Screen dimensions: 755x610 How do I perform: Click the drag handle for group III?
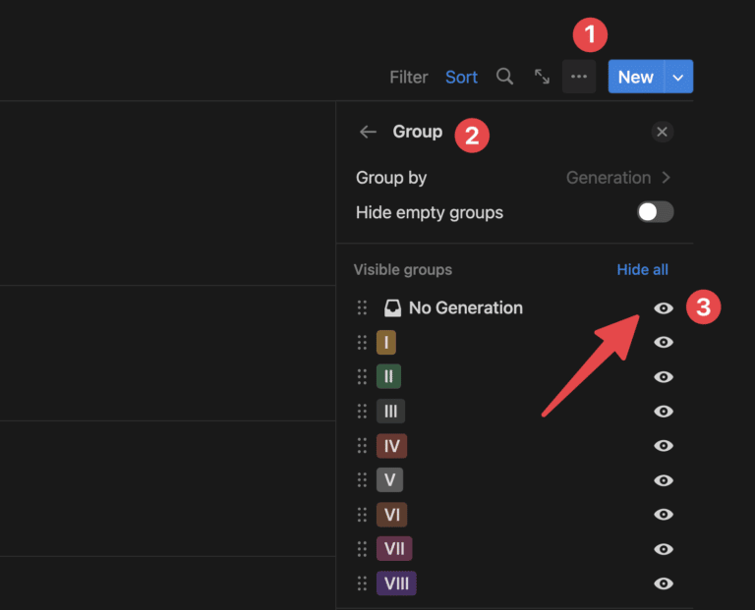click(x=362, y=412)
